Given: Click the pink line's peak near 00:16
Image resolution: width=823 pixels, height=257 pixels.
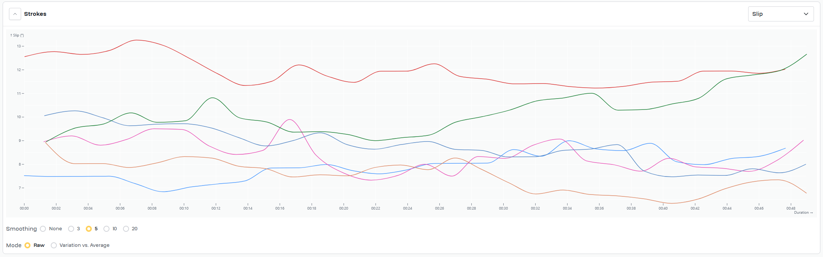Looking at the screenshot, I should pos(289,120).
